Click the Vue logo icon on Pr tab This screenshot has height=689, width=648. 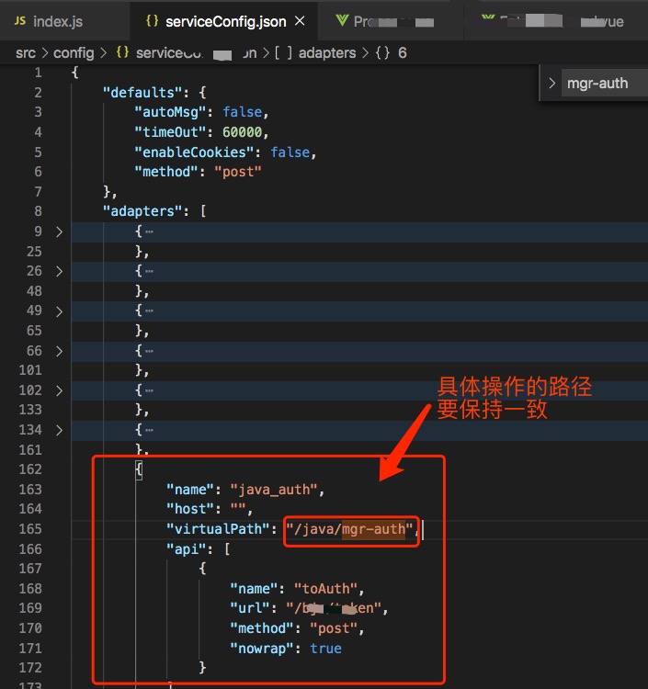click(342, 20)
